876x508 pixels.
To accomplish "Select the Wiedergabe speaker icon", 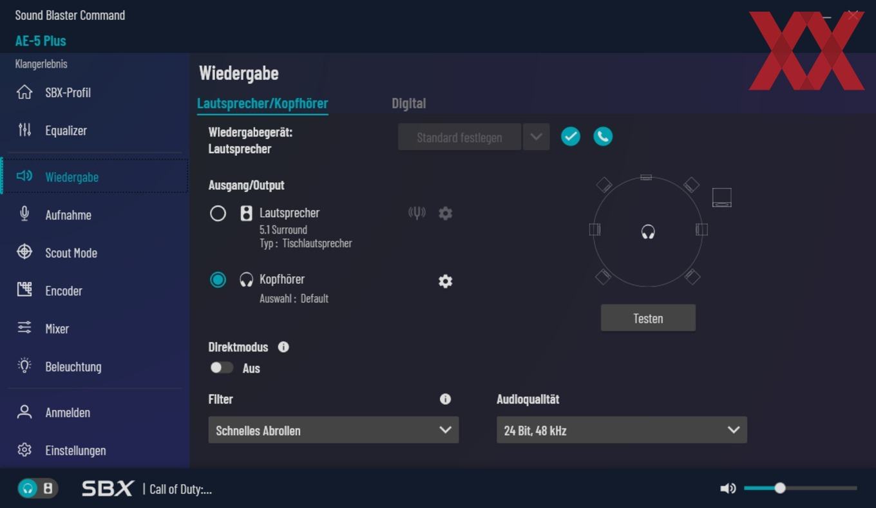I will 24,176.
